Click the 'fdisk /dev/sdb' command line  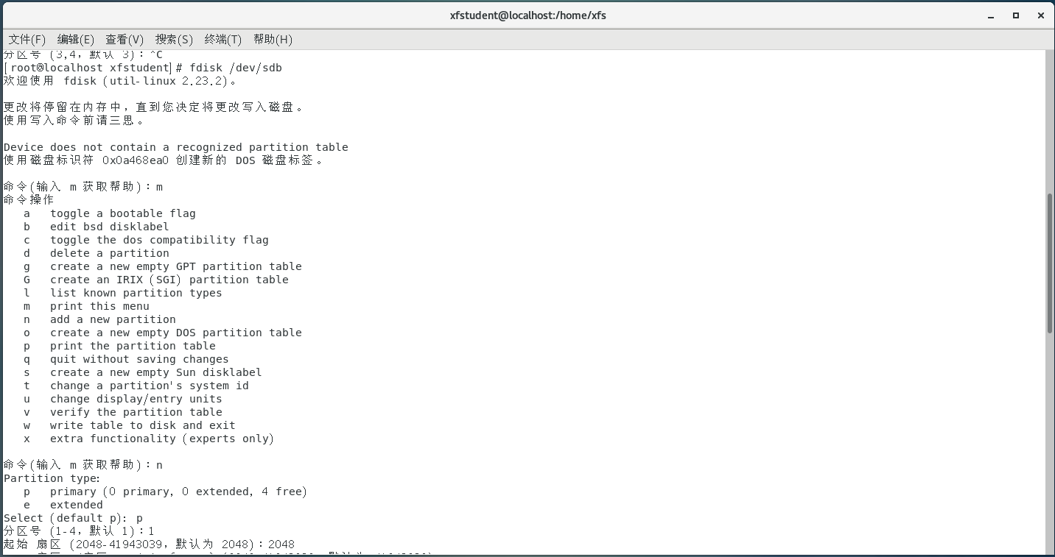pos(143,68)
